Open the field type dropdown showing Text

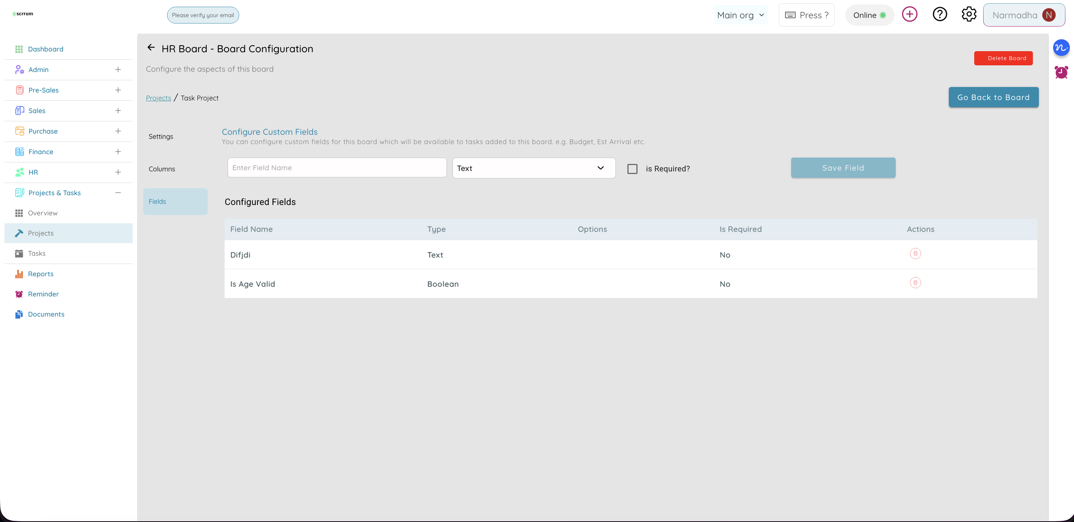[534, 168]
